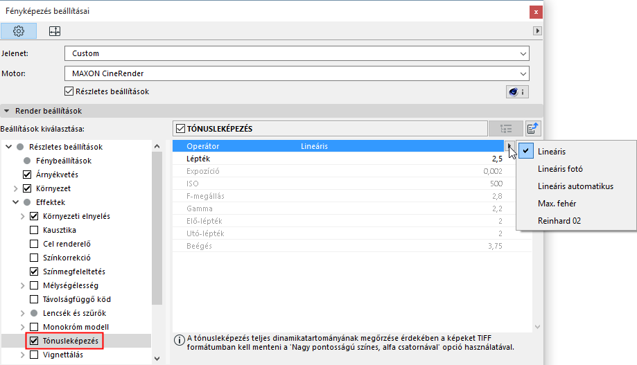Uncheck the Tónusleképezés tree checkbox
637x365 pixels.
coord(34,341)
